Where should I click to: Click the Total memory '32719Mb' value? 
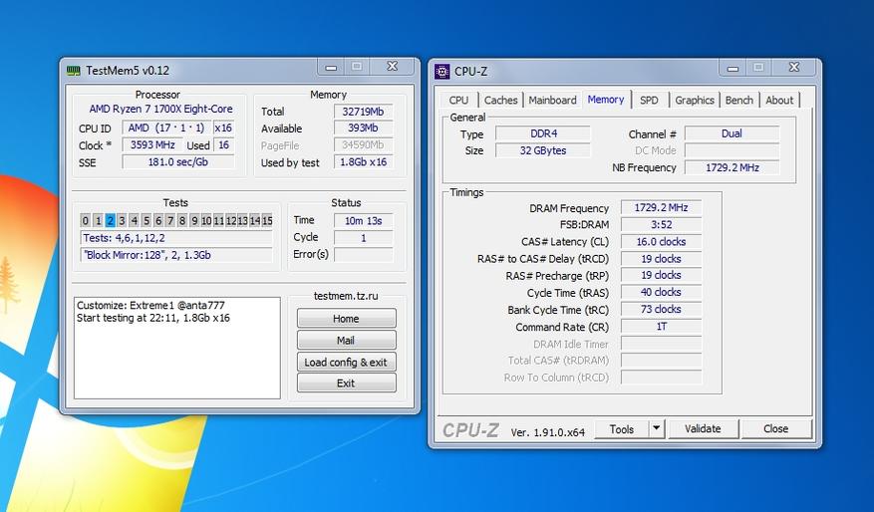(363, 112)
